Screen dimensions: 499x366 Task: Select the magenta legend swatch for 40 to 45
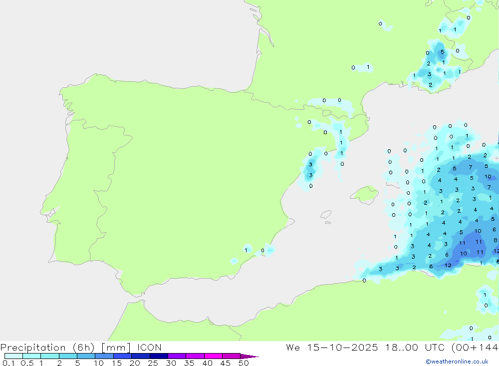tap(213, 356)
